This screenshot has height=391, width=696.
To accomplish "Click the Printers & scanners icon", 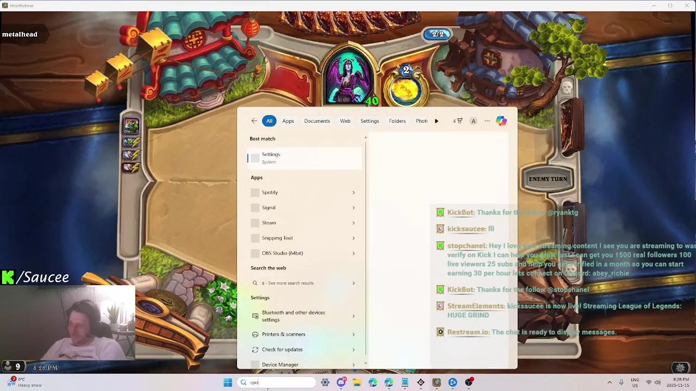I will click(x=255, y=335).
